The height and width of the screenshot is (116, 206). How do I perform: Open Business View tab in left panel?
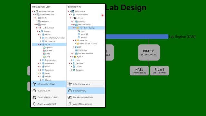49,91
